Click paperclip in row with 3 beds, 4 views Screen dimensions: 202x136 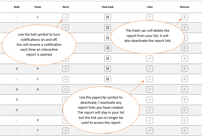click(x=149, y=89)
